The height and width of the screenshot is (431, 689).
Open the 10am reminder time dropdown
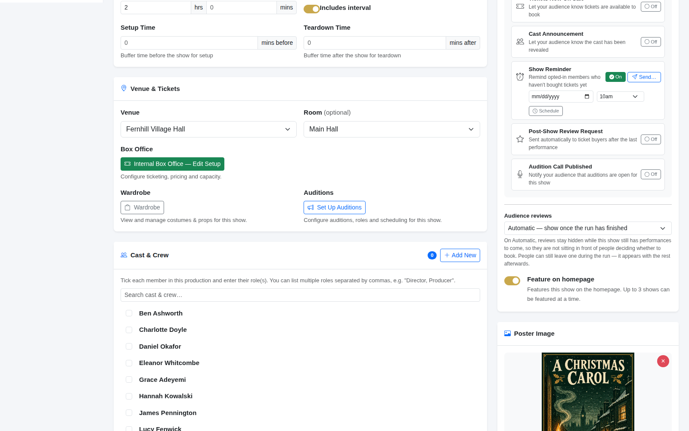coord(620,97)
